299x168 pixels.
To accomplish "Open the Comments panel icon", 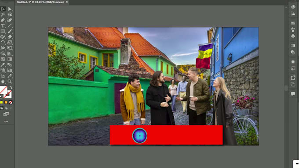I will point(293,93).
